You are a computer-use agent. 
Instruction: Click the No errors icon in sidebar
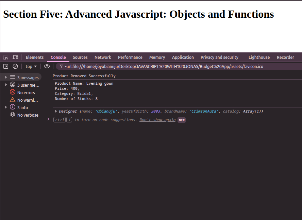(12, 92)
